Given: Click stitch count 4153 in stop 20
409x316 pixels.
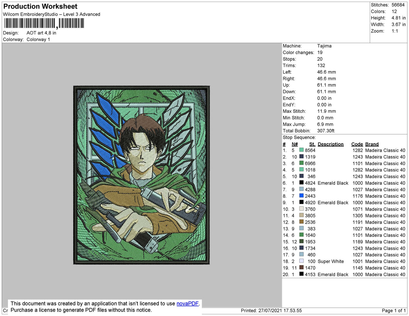Looking at the screenshot, I should pos(310,274).
